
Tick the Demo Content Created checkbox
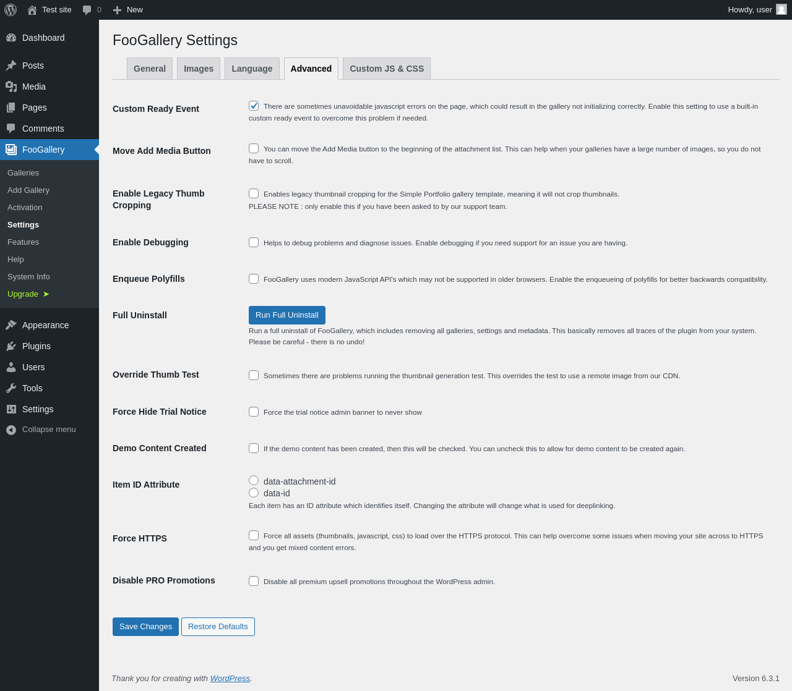(254, 448)
